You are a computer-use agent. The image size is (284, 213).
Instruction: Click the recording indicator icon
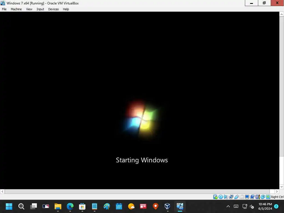pos(252,197)
